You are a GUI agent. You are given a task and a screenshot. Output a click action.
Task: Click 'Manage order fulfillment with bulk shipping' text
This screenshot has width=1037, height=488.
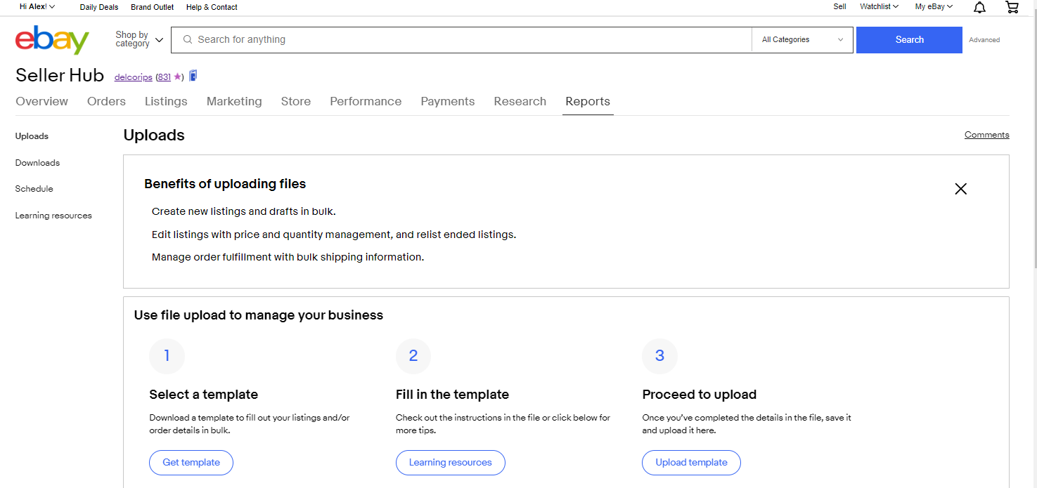click(288, 257)
